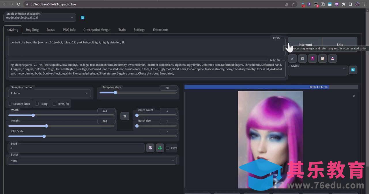Open the Extensions tab
Viewport: 369px width, 194px height.
coord(161,30)
